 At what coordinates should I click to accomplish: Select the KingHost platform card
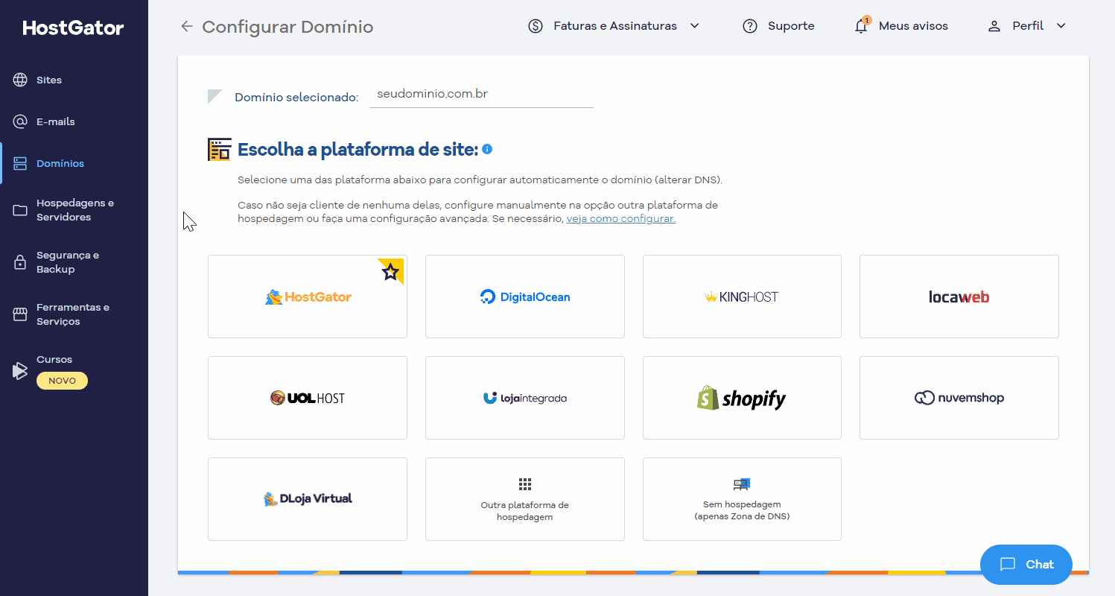point(742,297)
